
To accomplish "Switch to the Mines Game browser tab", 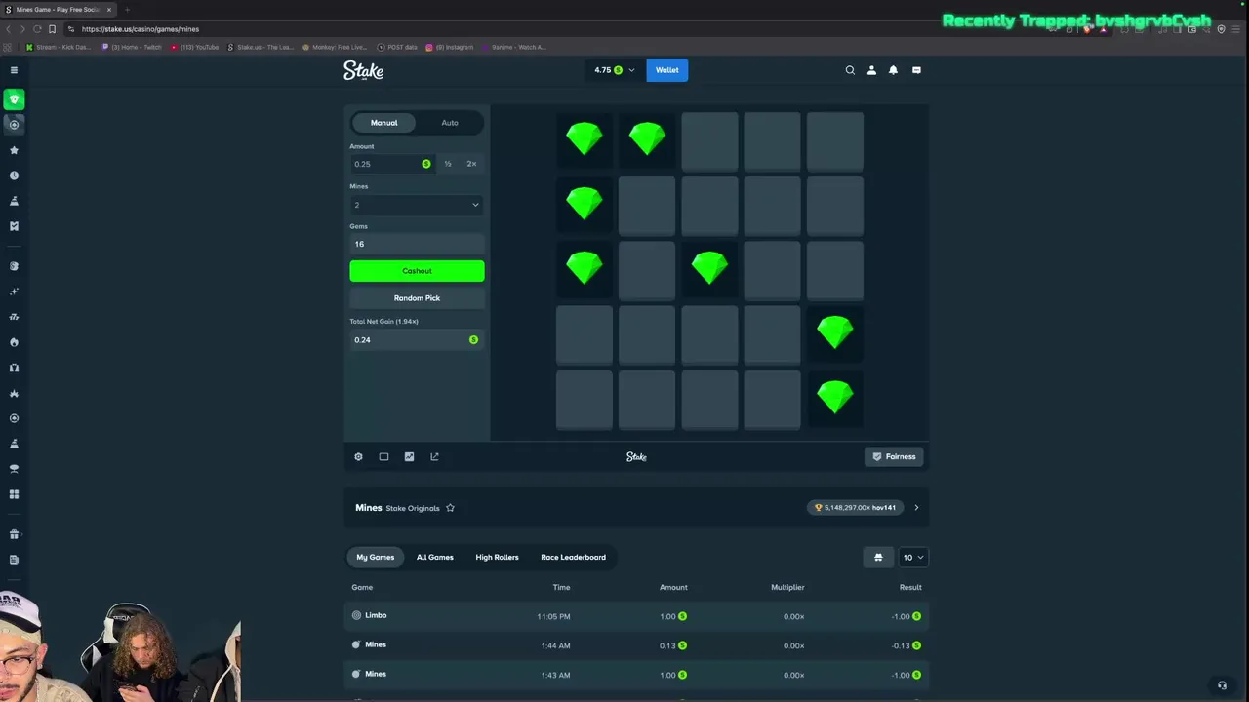I will tap(59, 9).
